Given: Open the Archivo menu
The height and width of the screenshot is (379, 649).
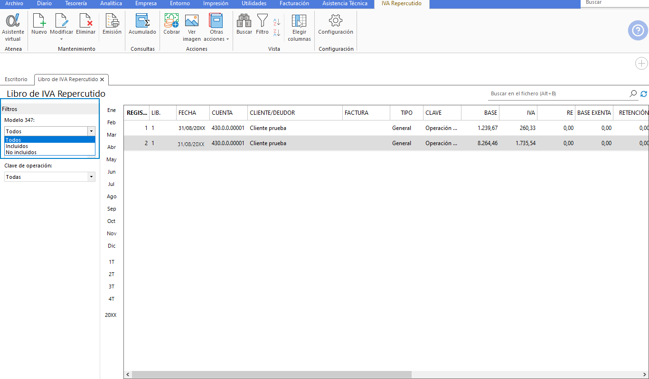Looking at the screenshot, I should point(14,3).
